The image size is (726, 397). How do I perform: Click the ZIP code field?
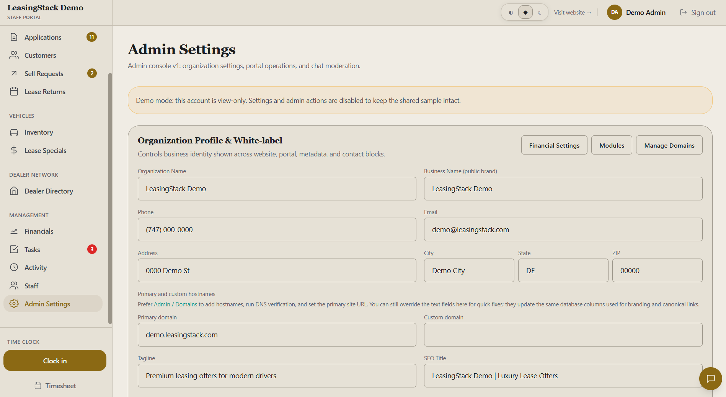tap(657, 270)
